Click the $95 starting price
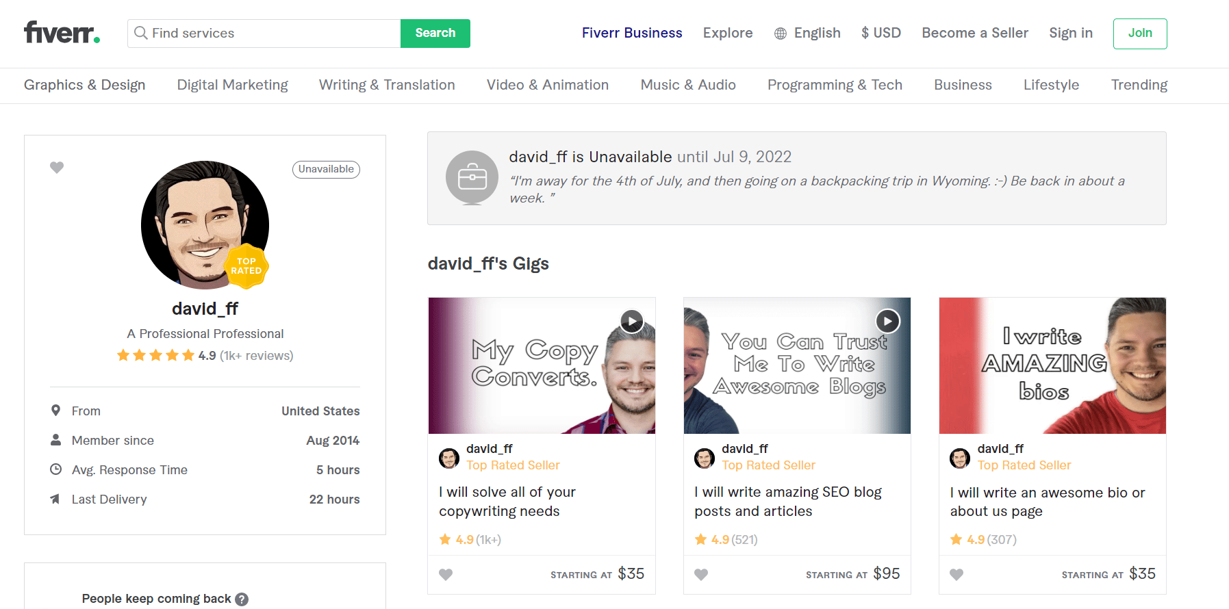Screen dimensions: 1229x609 point(887,573)
